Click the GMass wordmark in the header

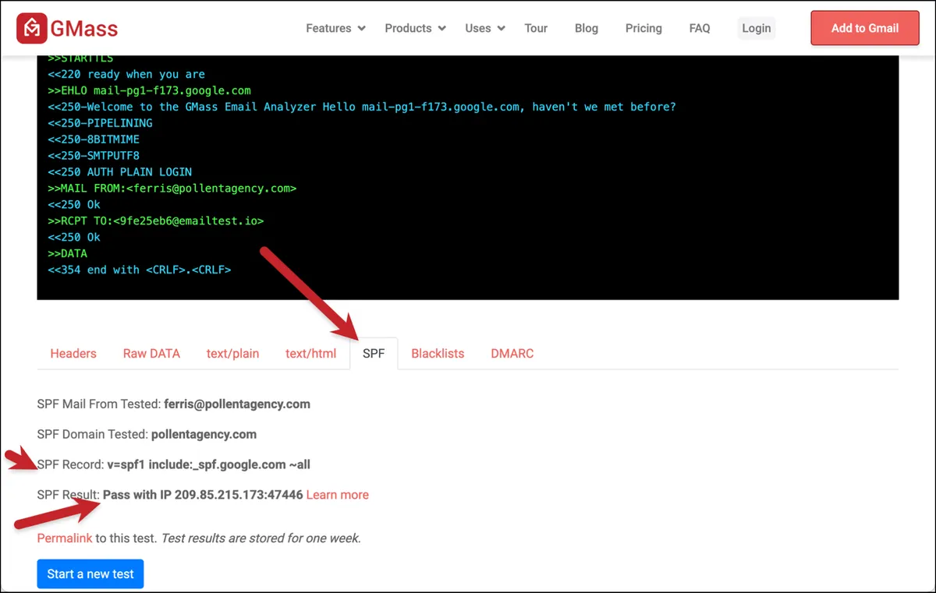(84, 29)
